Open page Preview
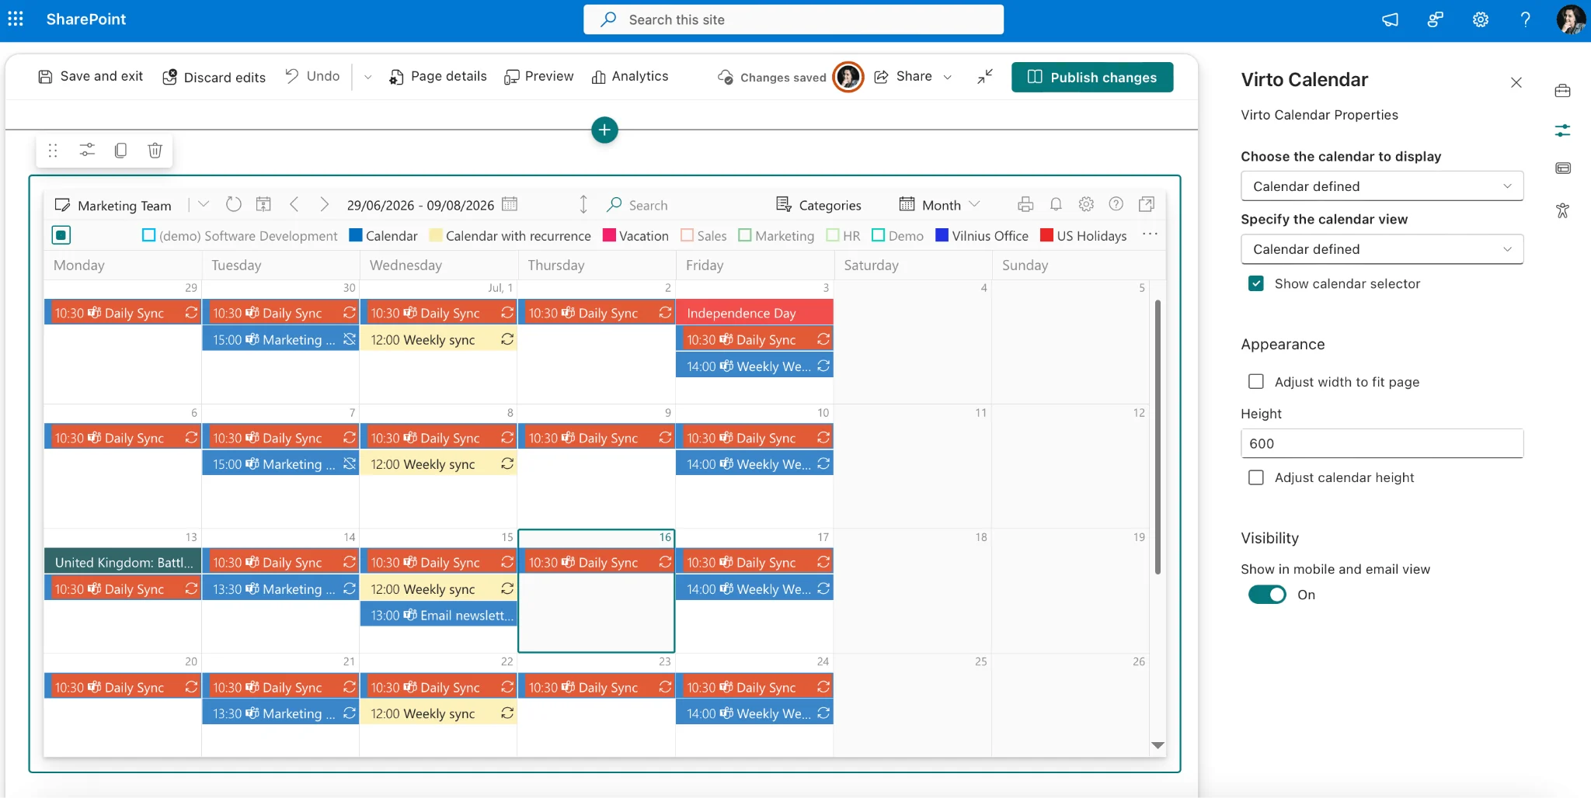The image size is (1591, 798). coord(539,76)
